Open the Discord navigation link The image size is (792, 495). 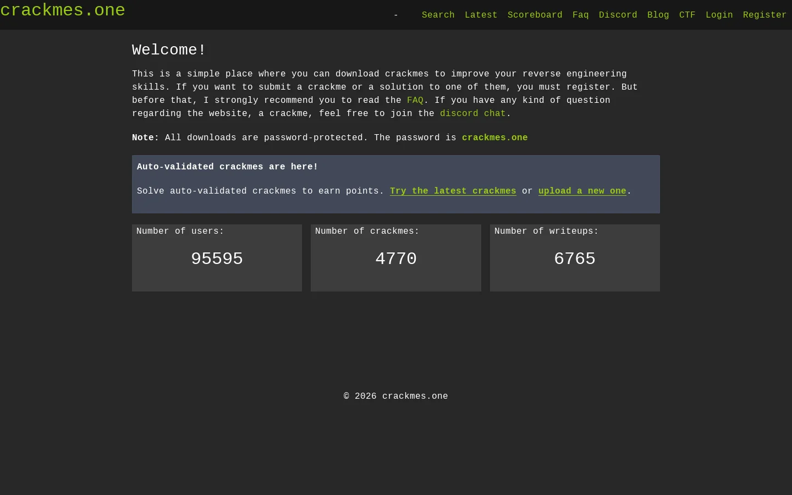click(618, 15)
